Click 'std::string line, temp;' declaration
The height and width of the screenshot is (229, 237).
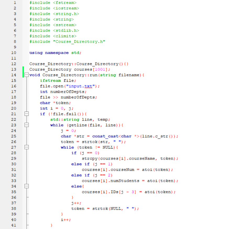coord(80,119)
